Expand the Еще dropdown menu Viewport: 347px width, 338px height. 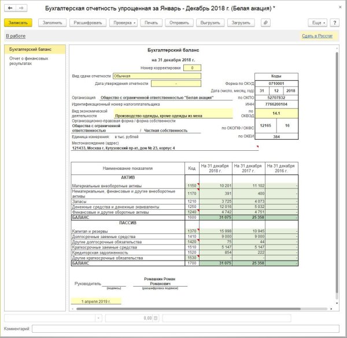[318, 23]
